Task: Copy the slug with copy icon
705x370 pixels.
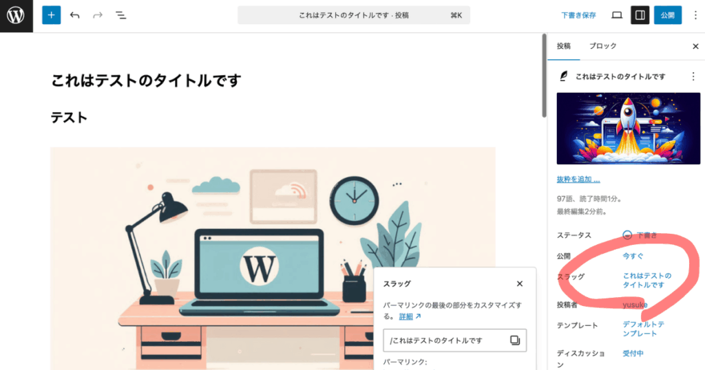Action: 515,340
